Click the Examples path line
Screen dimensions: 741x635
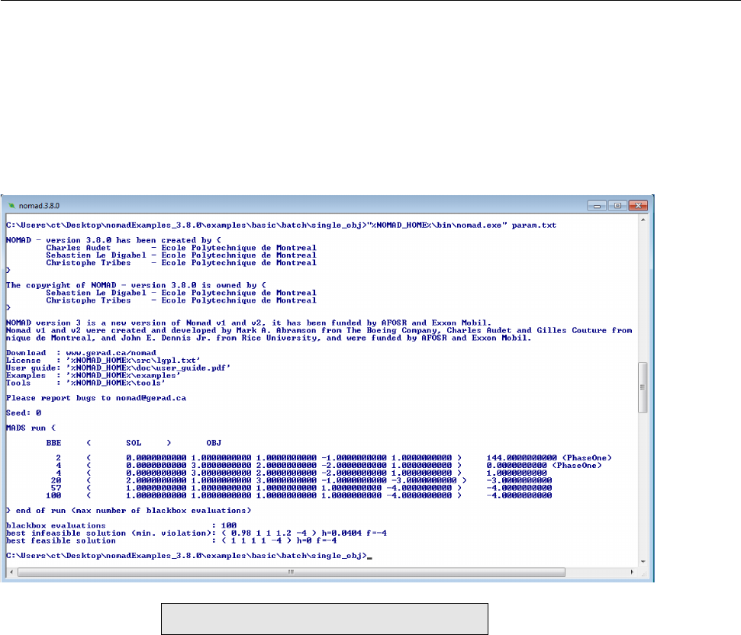(94, 375)
